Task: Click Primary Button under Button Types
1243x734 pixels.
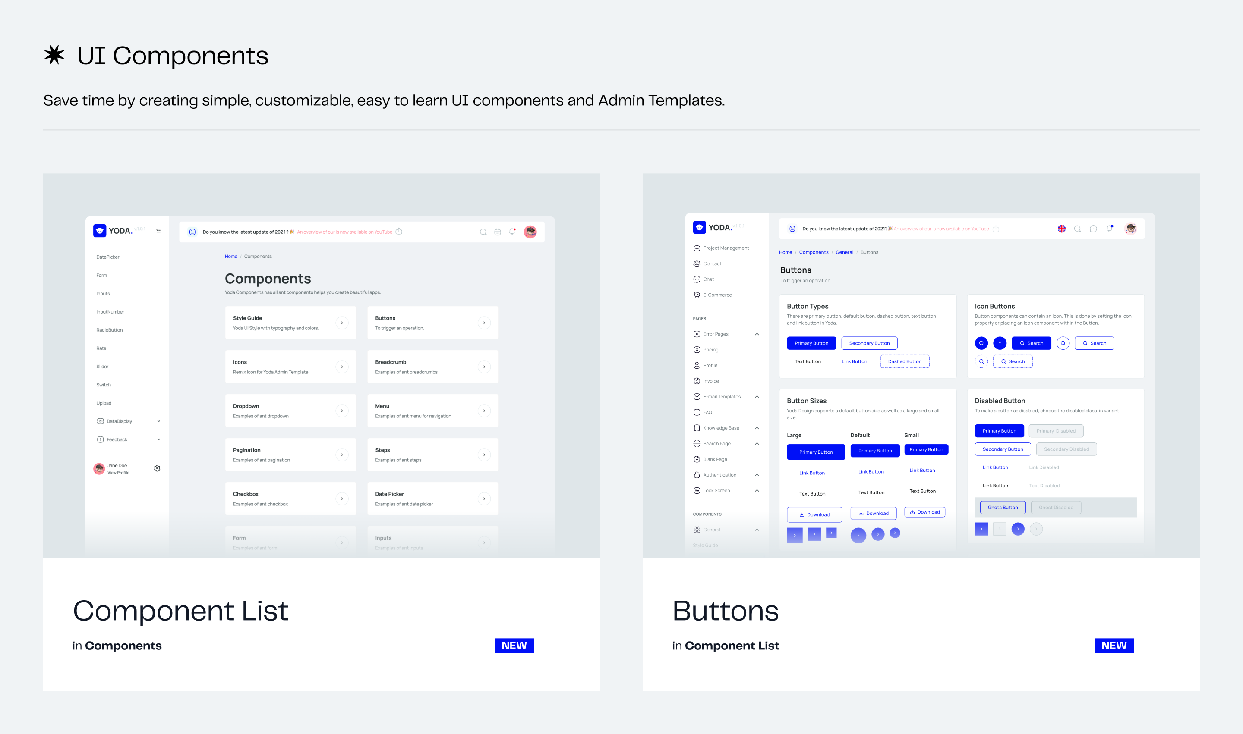Action: pos(811,343)
